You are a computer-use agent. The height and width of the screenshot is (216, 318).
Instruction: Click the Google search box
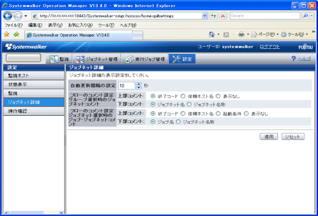point(265,16)
